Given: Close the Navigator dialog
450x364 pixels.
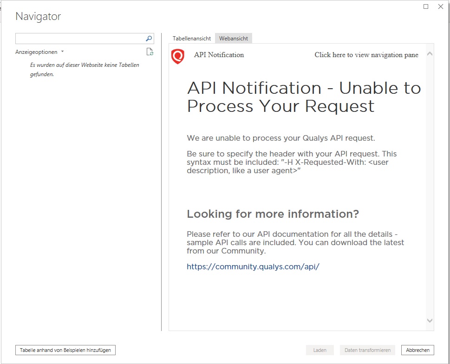Looking at the screenshot, I should tap(441, 6).
